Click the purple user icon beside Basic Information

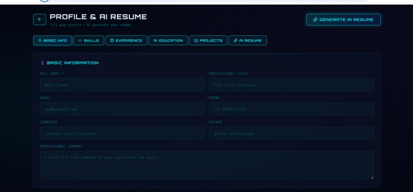[43, 63]
